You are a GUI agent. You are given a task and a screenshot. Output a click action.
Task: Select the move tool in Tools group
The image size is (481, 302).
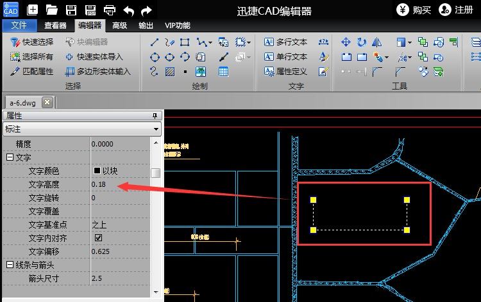(346, 42)
